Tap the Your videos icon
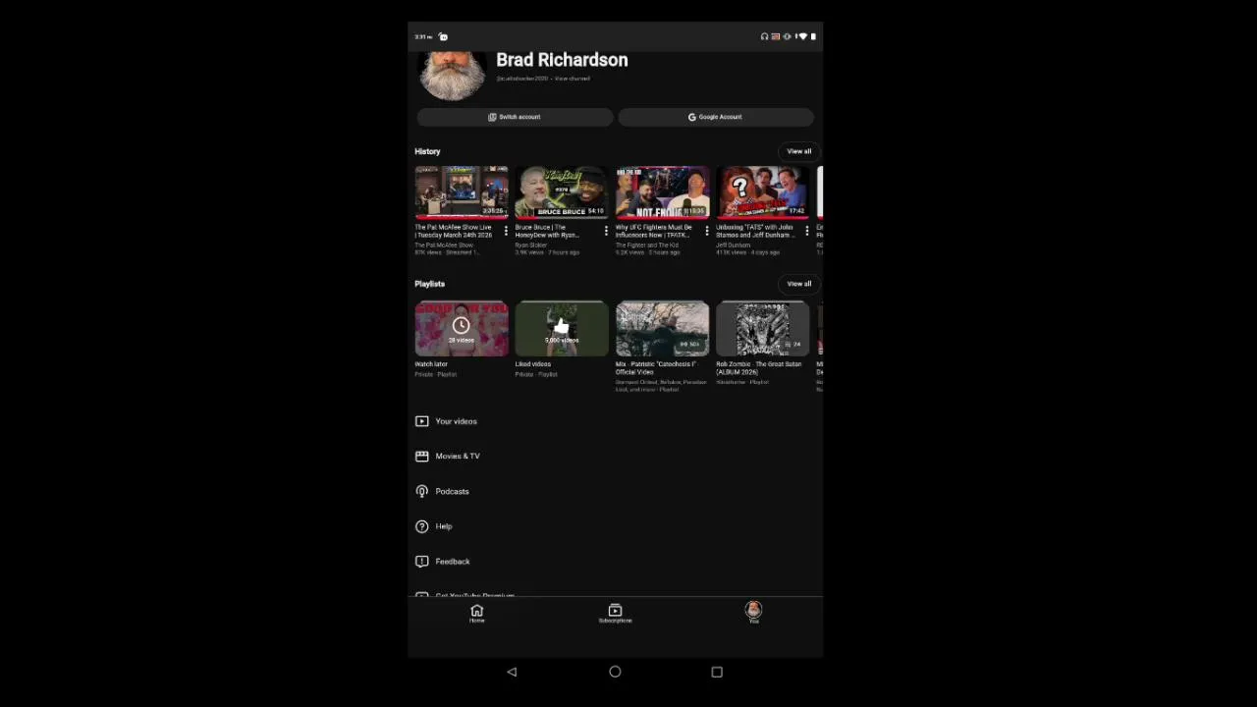Viewport: 1257px width, 707px height. [x=421, y=421]
